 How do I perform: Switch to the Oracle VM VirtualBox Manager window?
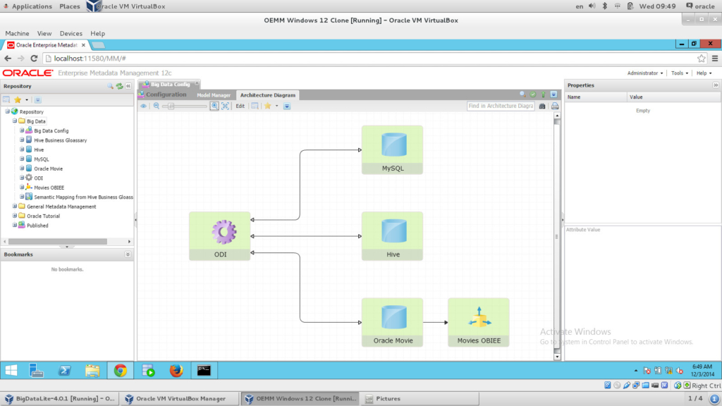point(179,399)
